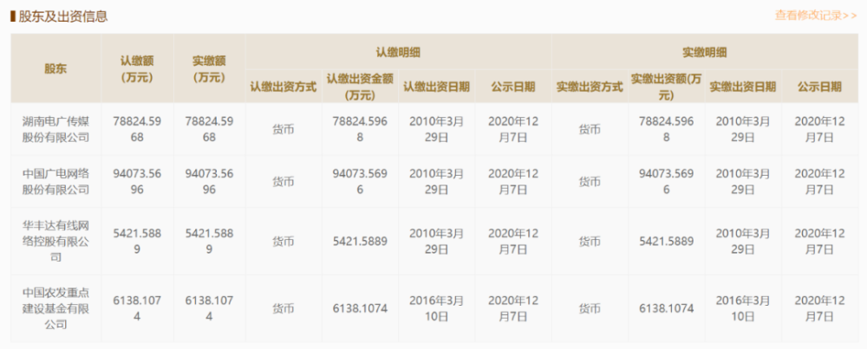Click 认缴出资日期 2016年3月10日 for 中国农发
Viewport: 867px width, 349px height.
tap(436, 308)
